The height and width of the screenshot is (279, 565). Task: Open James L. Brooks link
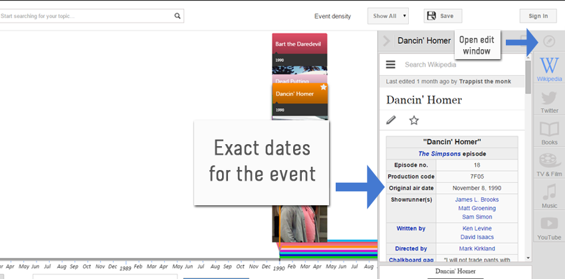pos(477,199)
